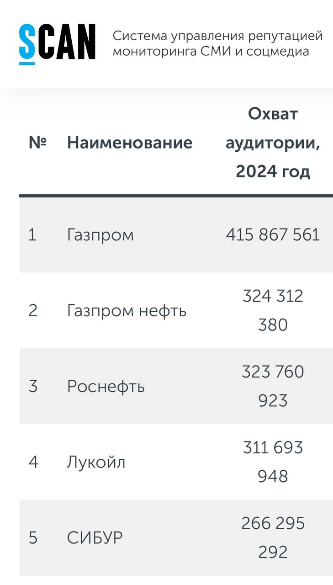
Task: Select the row number 5 cell
Action: point(32,538)
